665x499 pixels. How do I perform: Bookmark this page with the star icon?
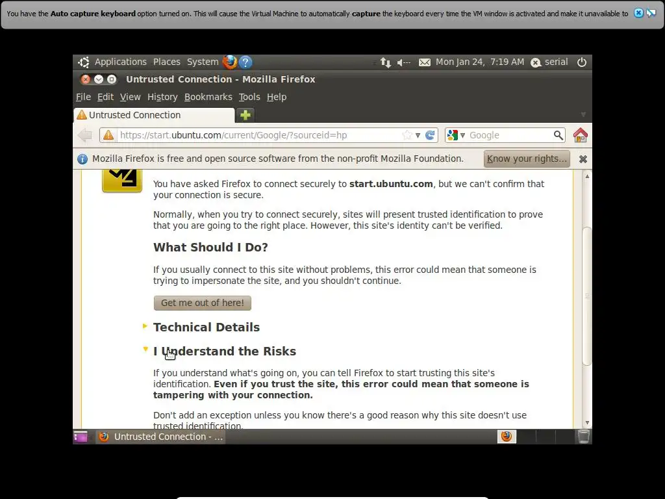click(407, 135)
